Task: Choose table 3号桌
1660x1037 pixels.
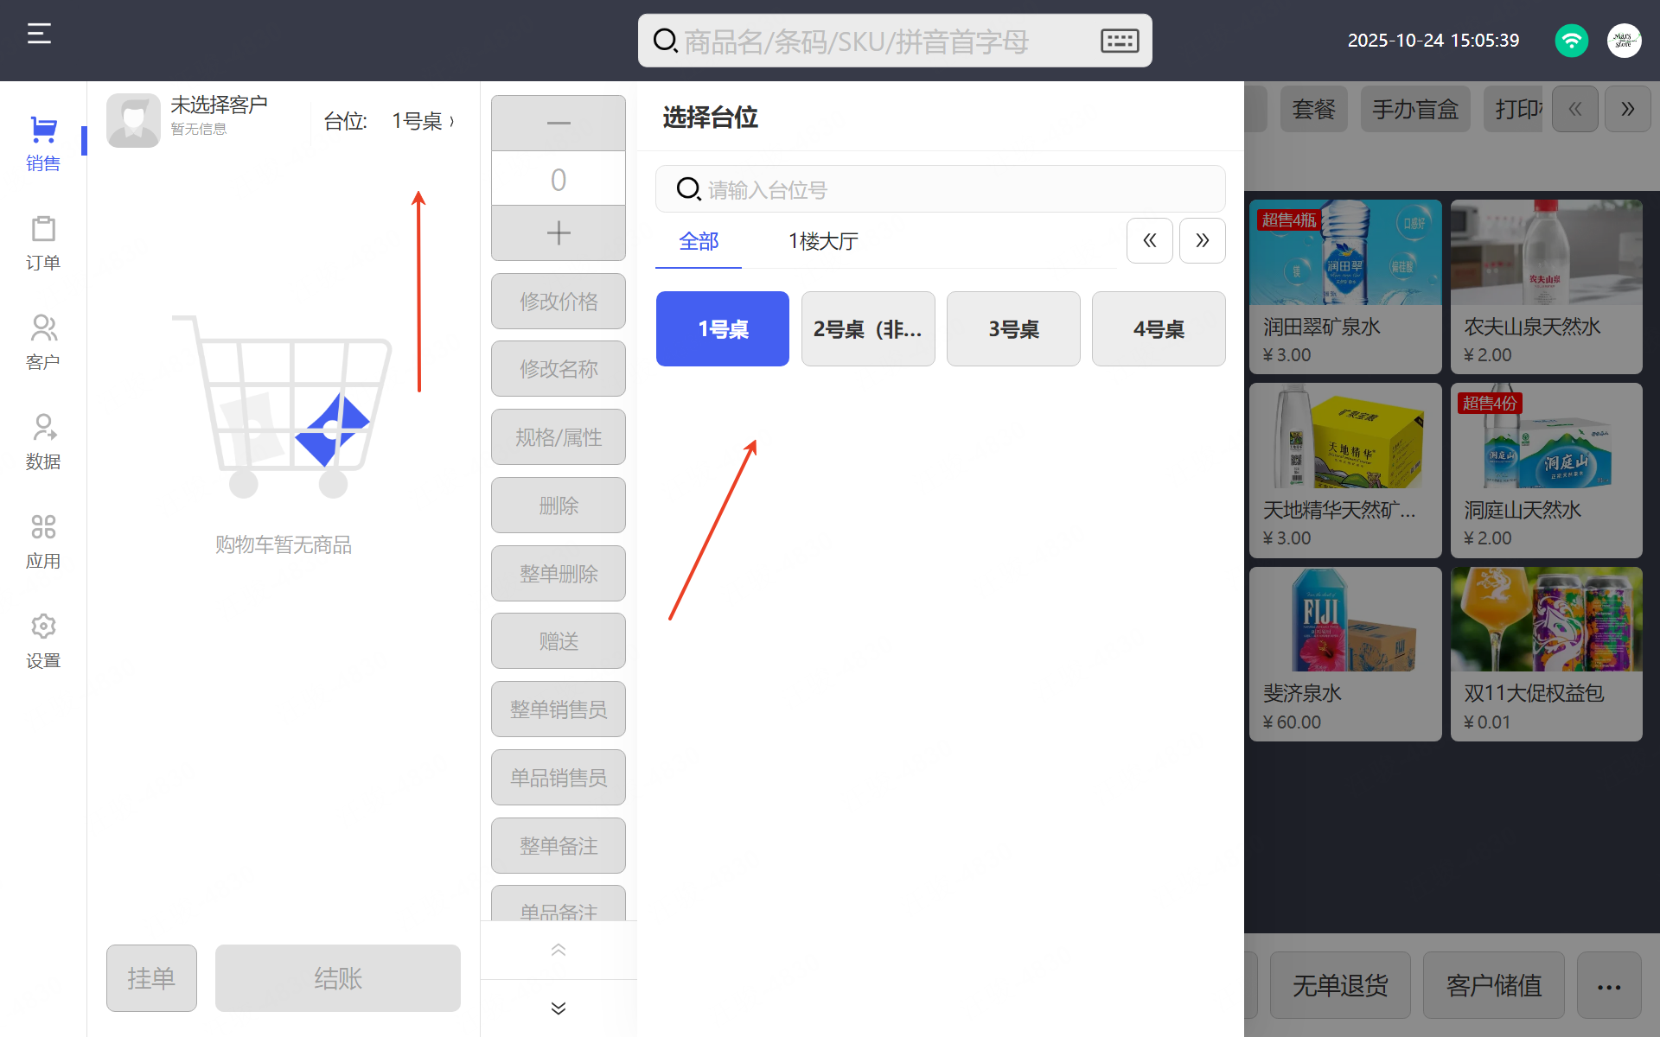Action: point(1013,329)
